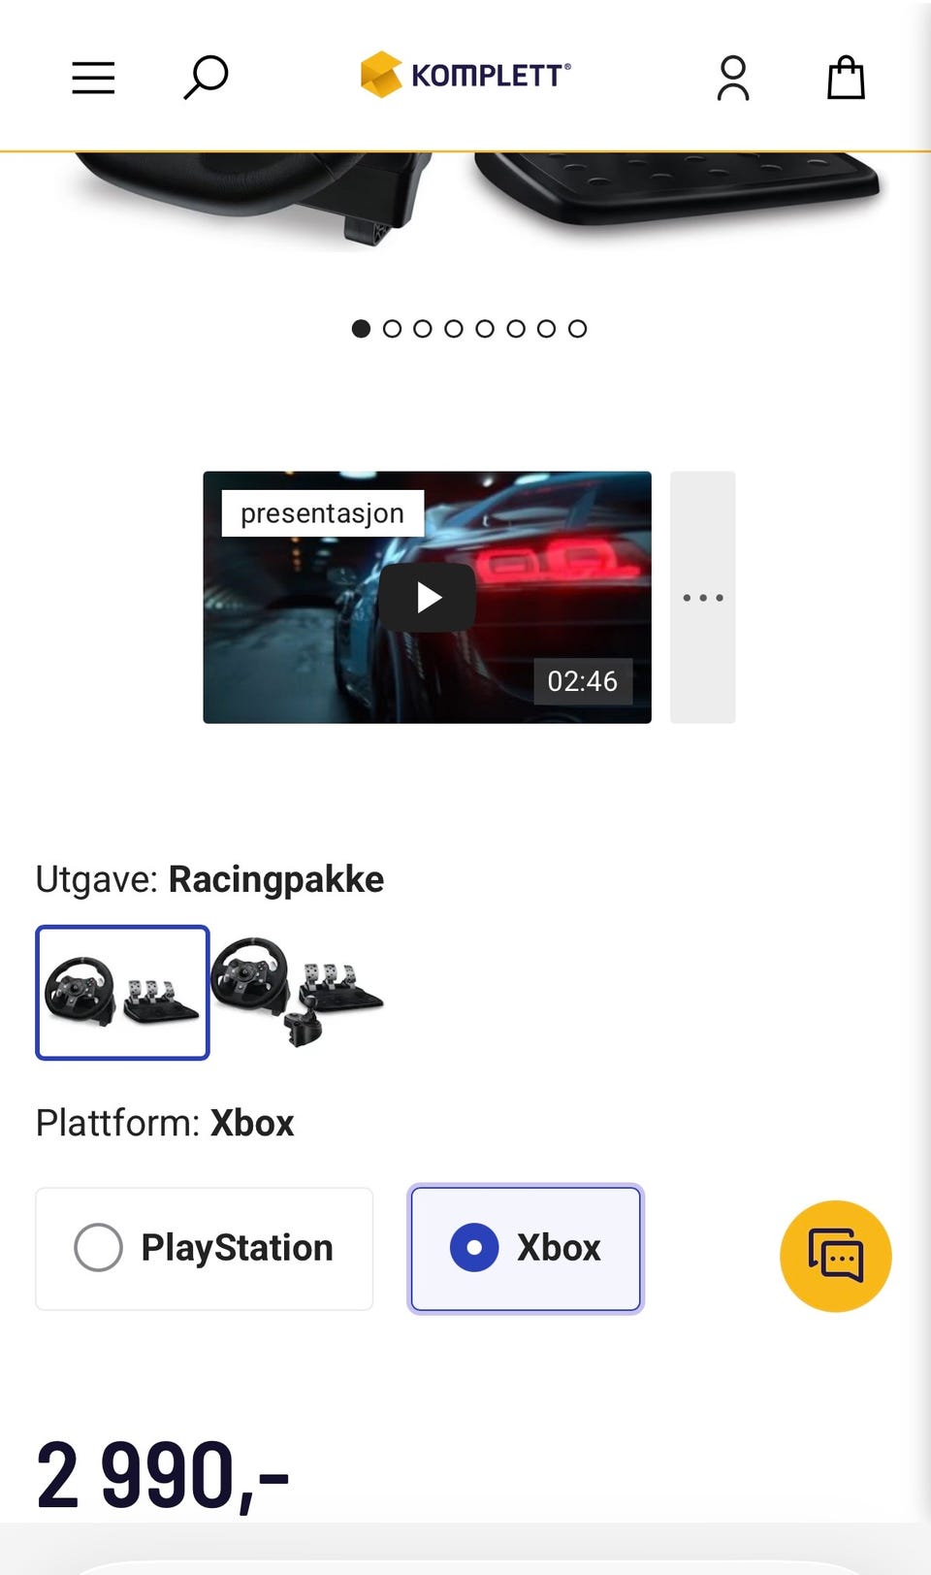Image resolution: width=931 pixels, height=1575 pixels.
Task: Jump to third image carousel dot
Action: pos(423,329)
